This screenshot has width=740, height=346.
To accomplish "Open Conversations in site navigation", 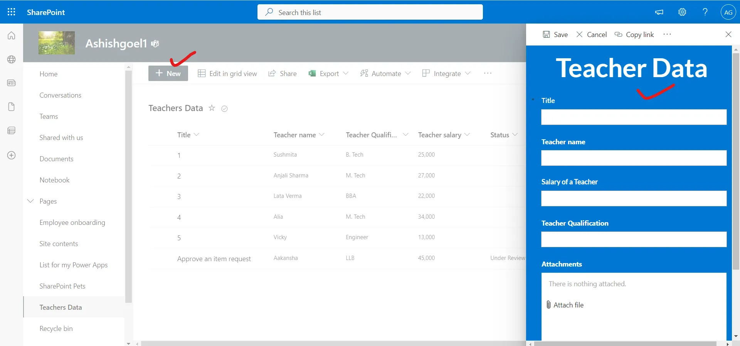I will (x=60, y=95).
